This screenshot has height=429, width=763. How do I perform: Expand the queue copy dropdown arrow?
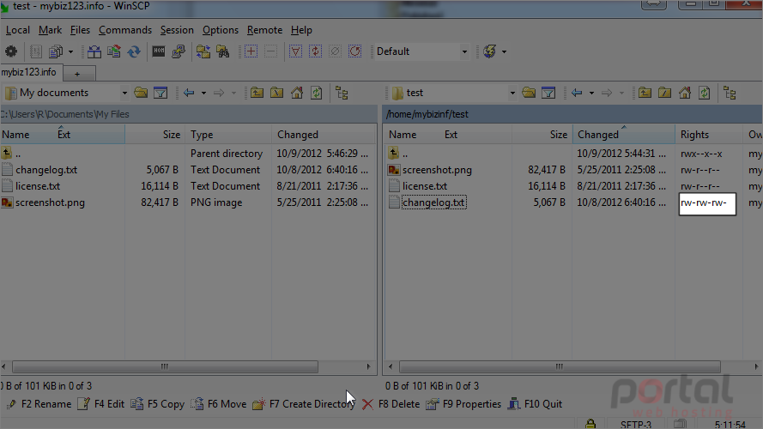pos(70,51)
